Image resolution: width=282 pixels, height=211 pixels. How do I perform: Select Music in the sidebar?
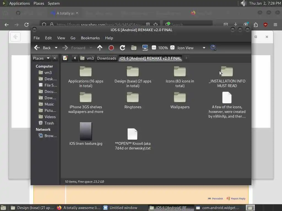[x=46, y=104]
